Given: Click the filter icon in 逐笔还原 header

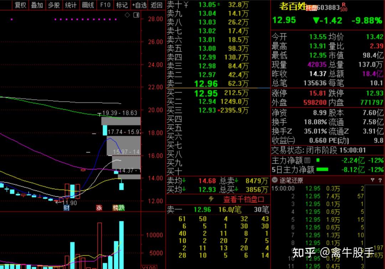Looking at the screenshot, I should 373,180.
